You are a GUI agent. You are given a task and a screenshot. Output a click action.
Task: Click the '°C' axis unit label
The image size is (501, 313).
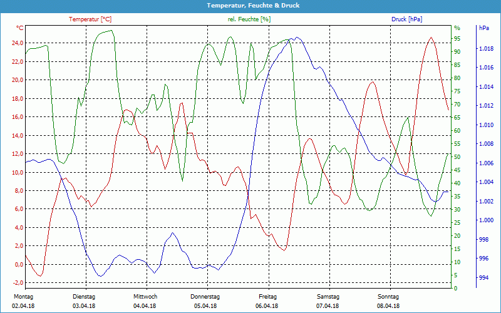pos(19,28)
